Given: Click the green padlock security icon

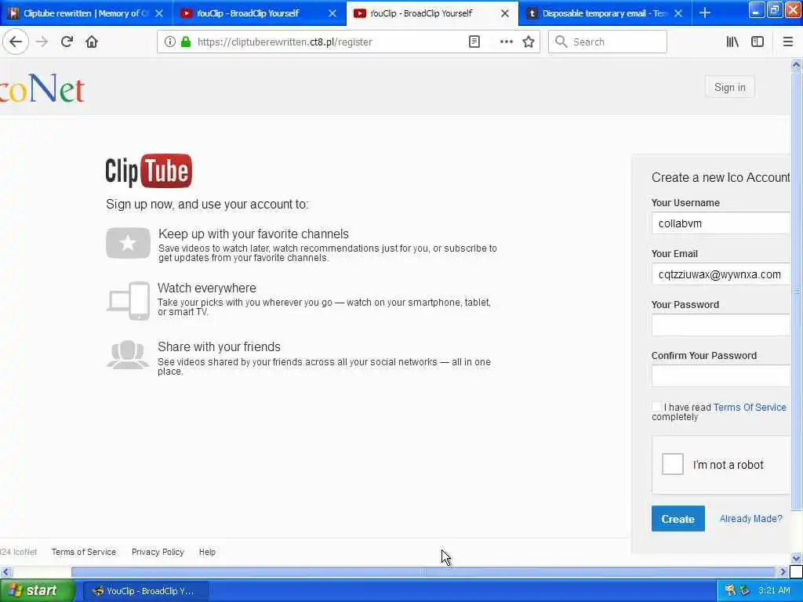Looking at the screenshot, I should [186, 42].
